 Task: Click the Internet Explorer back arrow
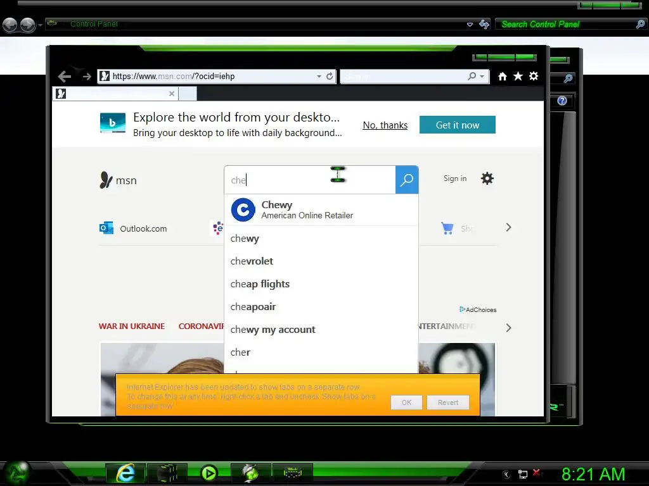pos(64,77)
